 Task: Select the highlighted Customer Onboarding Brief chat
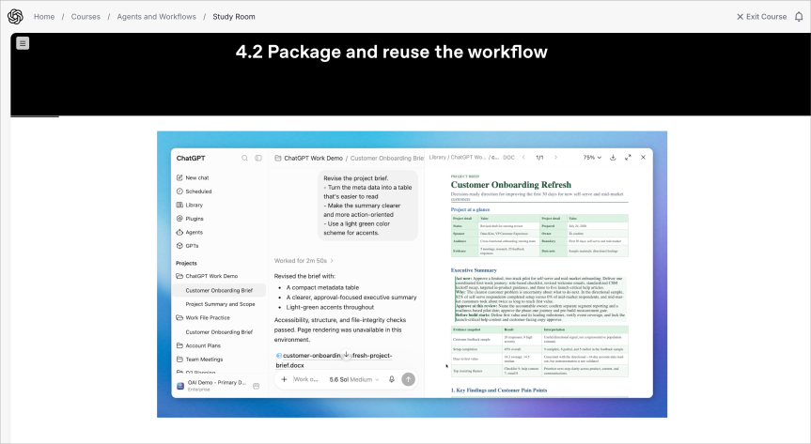pos(219,290)
